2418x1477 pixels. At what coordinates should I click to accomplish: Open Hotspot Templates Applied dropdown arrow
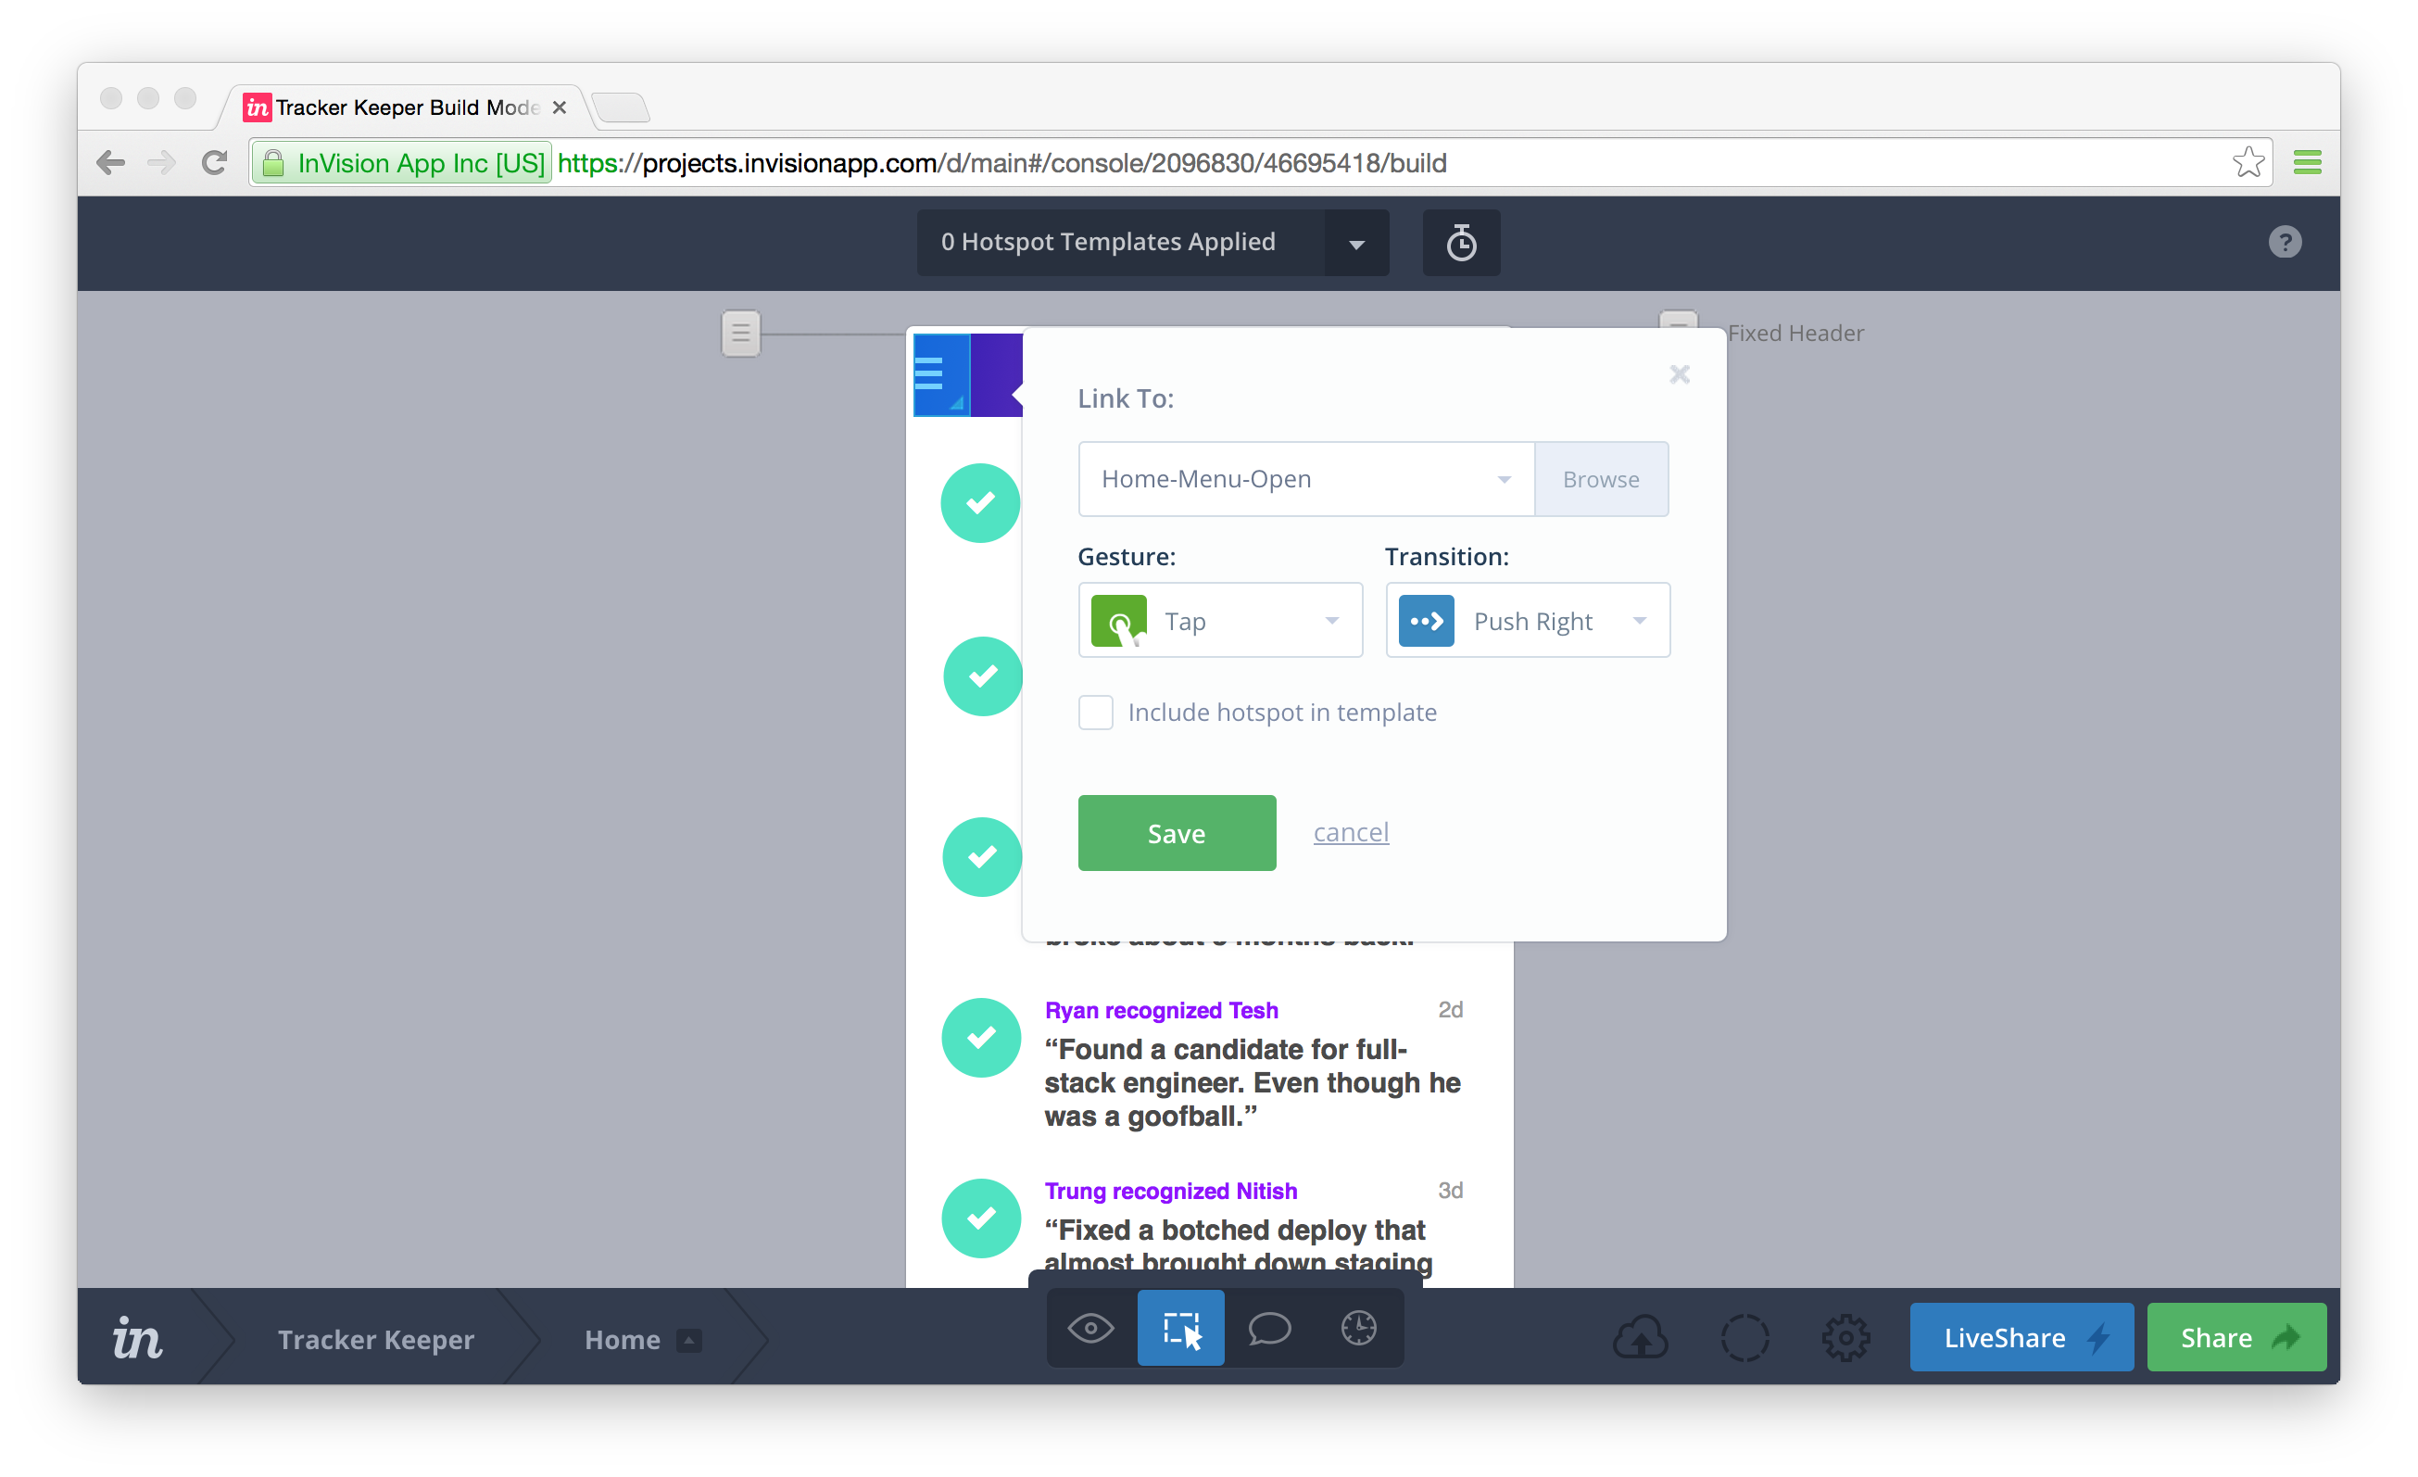click(x=1356, y=244)
